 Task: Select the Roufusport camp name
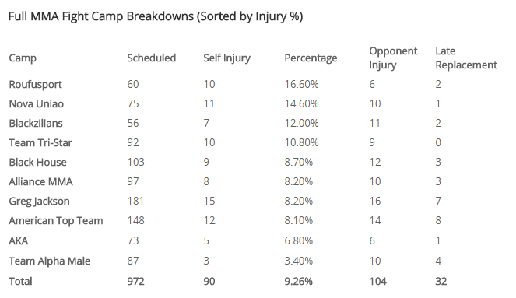[x=35, y=85]
